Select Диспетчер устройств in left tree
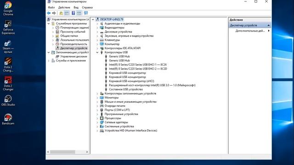This screenshot has width=294, height=165. (x=73, y=48)
